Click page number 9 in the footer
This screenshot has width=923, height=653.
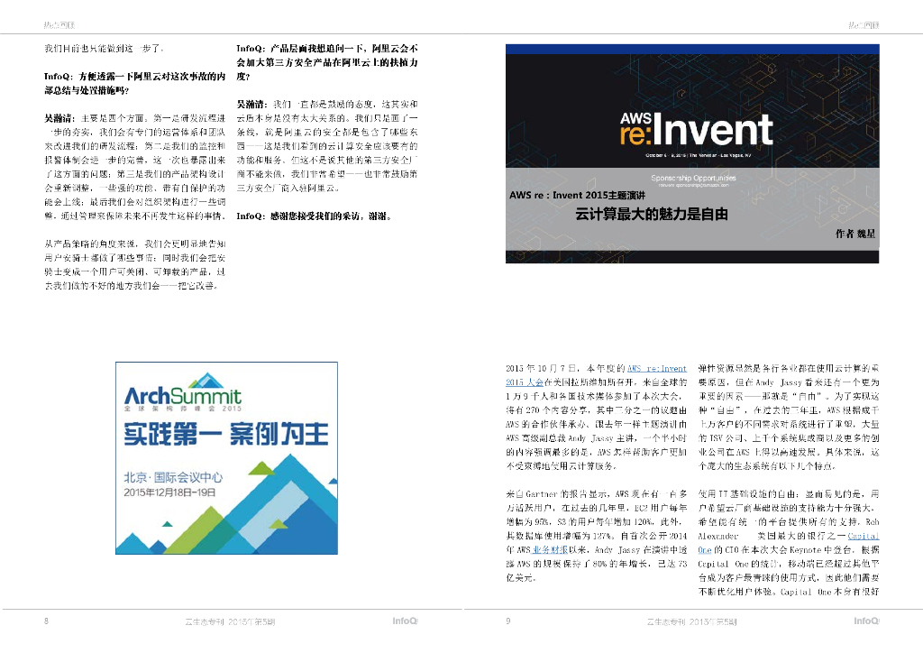pos(508,621)
